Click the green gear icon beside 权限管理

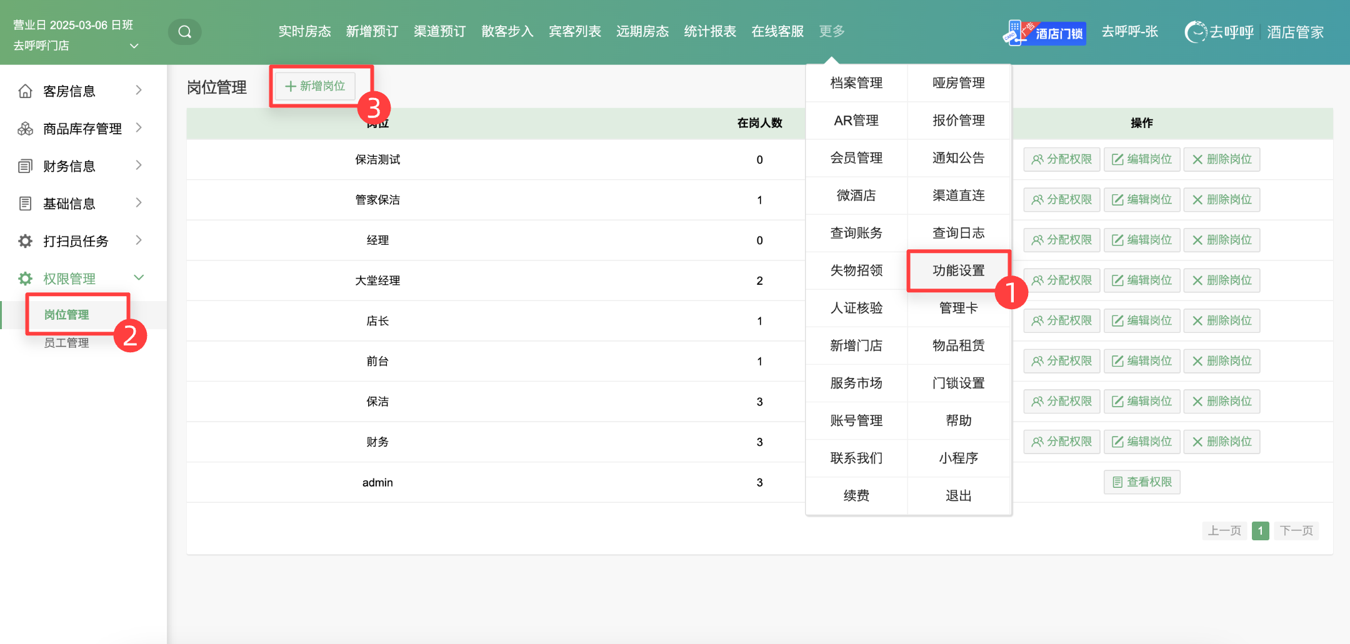point(25,279)
